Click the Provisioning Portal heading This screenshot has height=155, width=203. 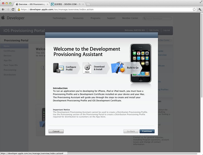tap(16, 40)
